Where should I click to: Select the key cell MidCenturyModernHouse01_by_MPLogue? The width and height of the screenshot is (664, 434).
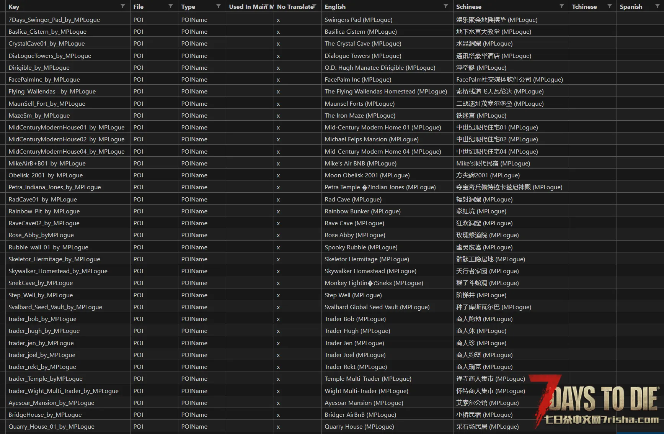point(68,127)
